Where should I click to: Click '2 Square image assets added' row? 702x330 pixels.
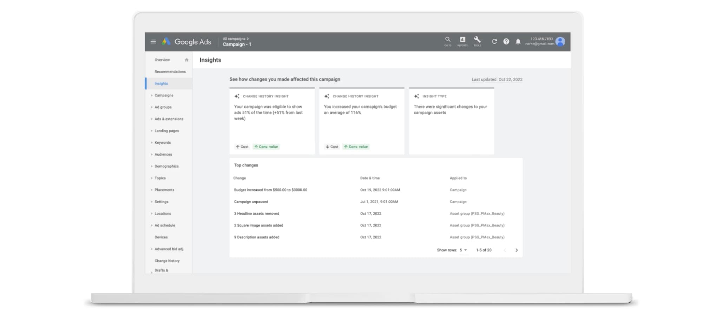coord(376,225)
